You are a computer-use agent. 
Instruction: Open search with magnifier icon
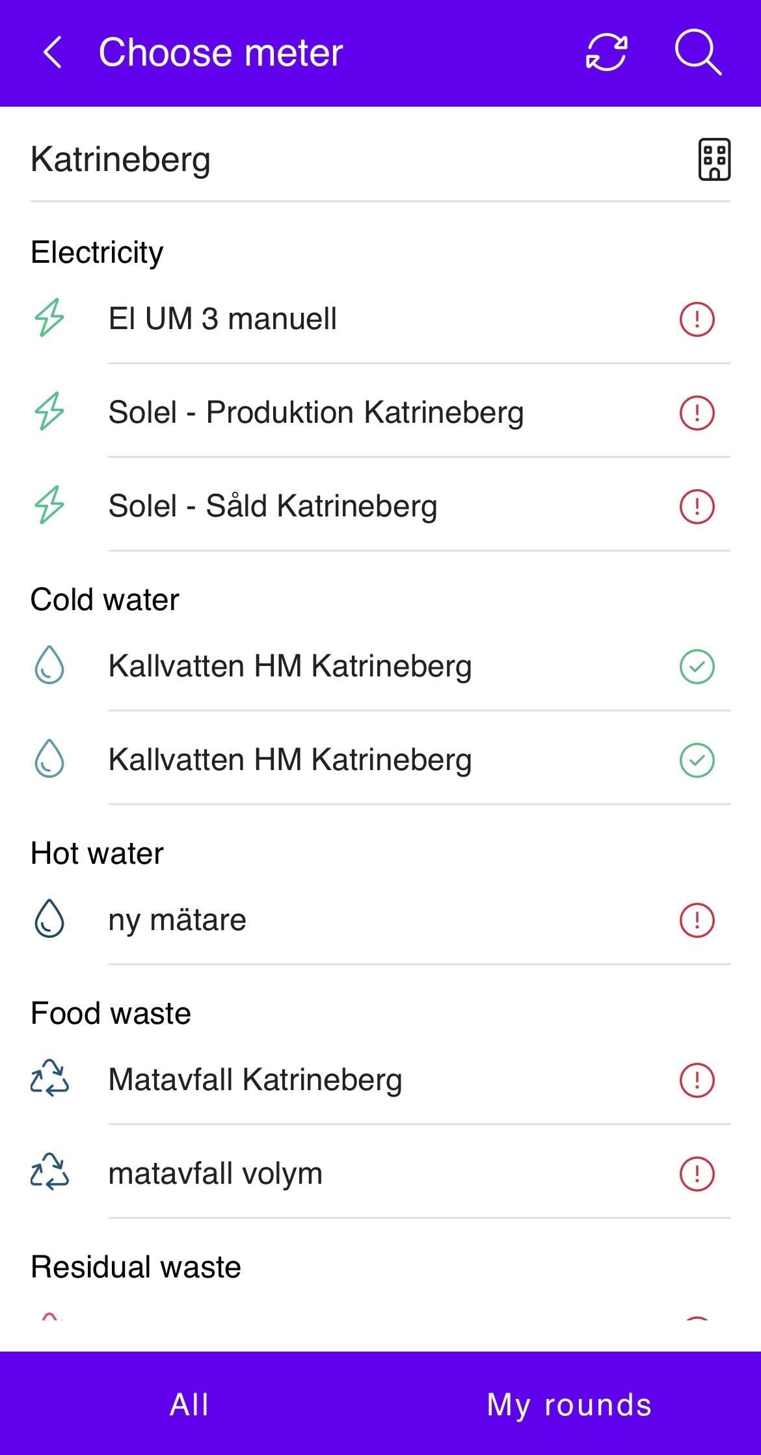[x=697, y=53]
